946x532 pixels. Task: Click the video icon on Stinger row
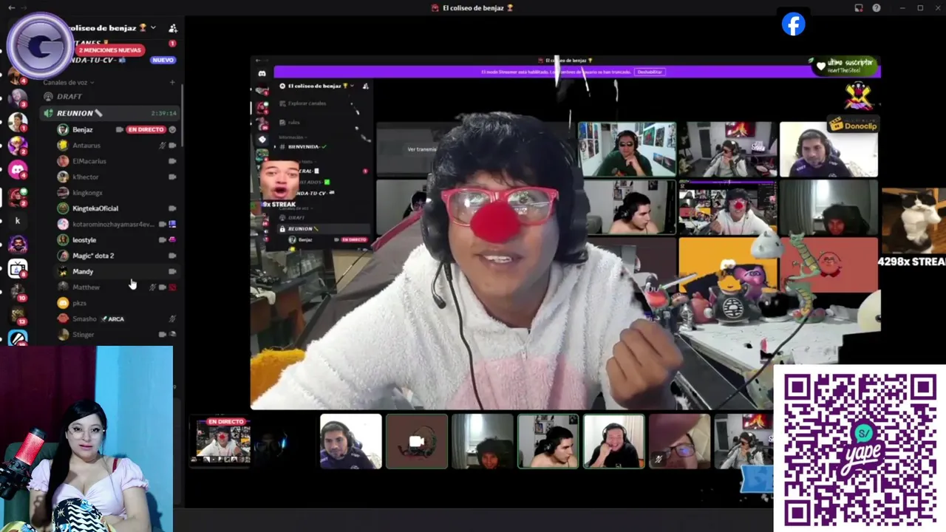point(163,334)
